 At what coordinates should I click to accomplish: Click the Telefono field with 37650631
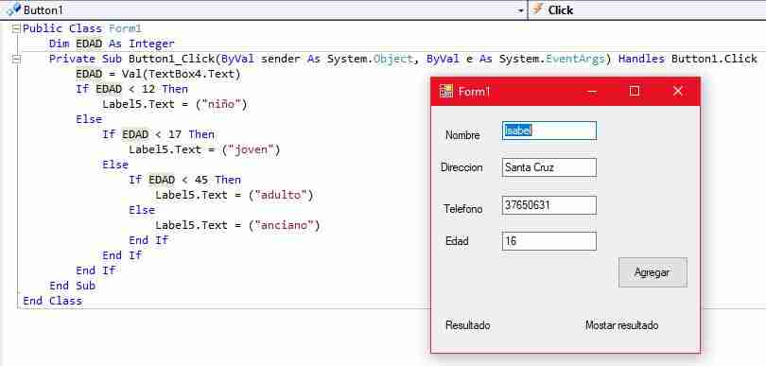click(549, 205)
